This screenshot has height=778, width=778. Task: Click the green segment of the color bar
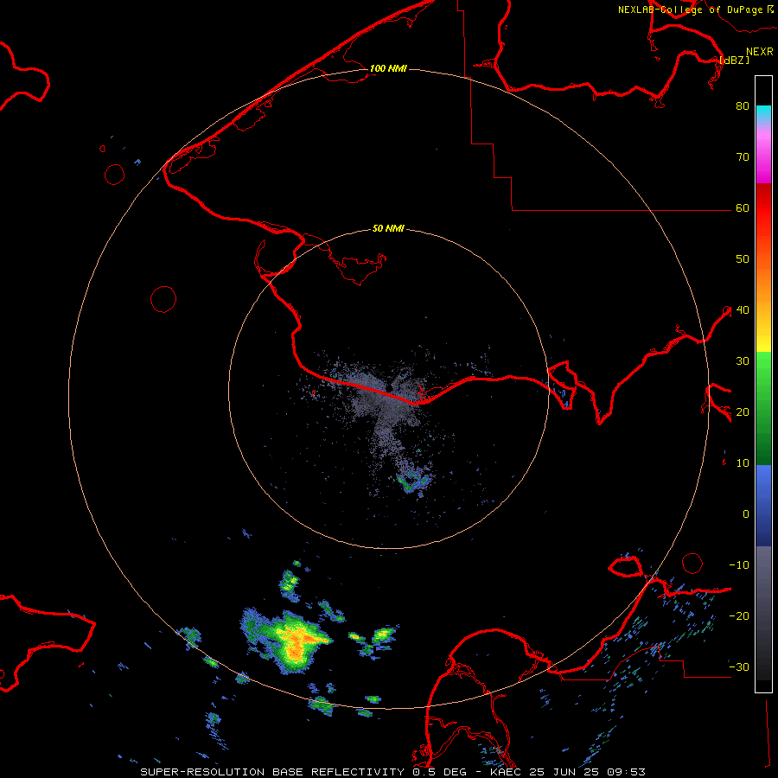pyautogui.click(x=763, y=408)
